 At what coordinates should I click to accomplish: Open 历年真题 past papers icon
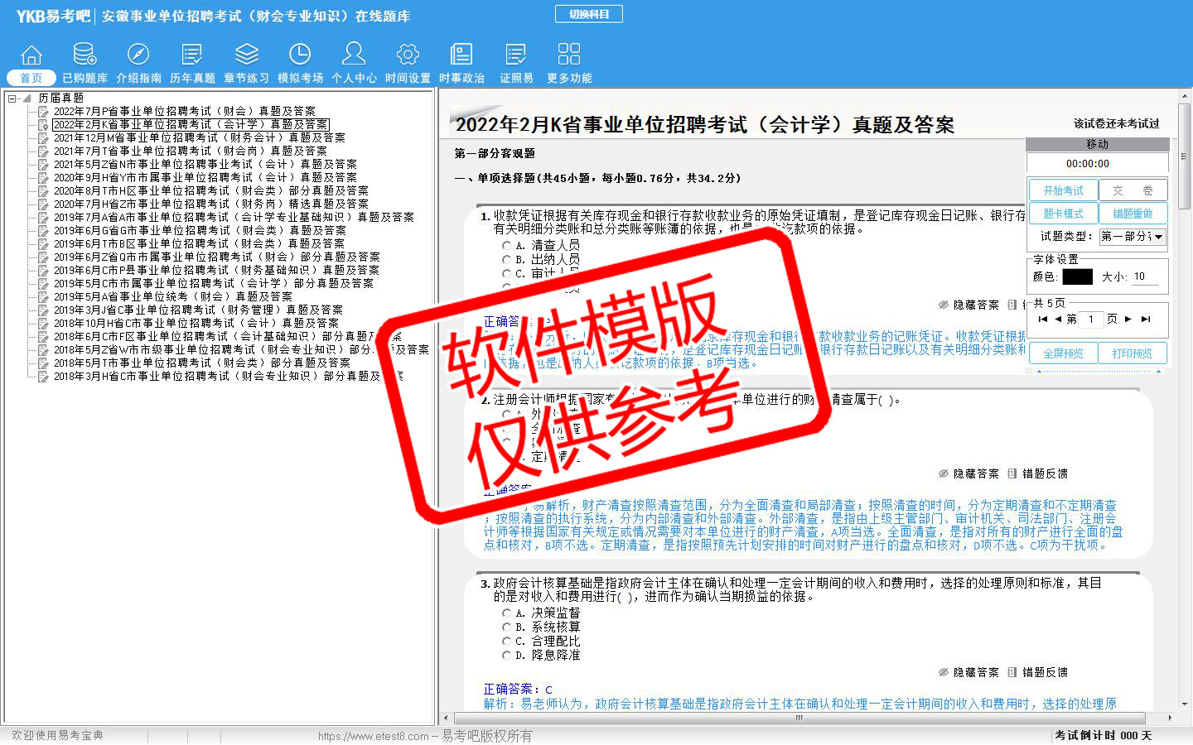(x=192, y=55)
